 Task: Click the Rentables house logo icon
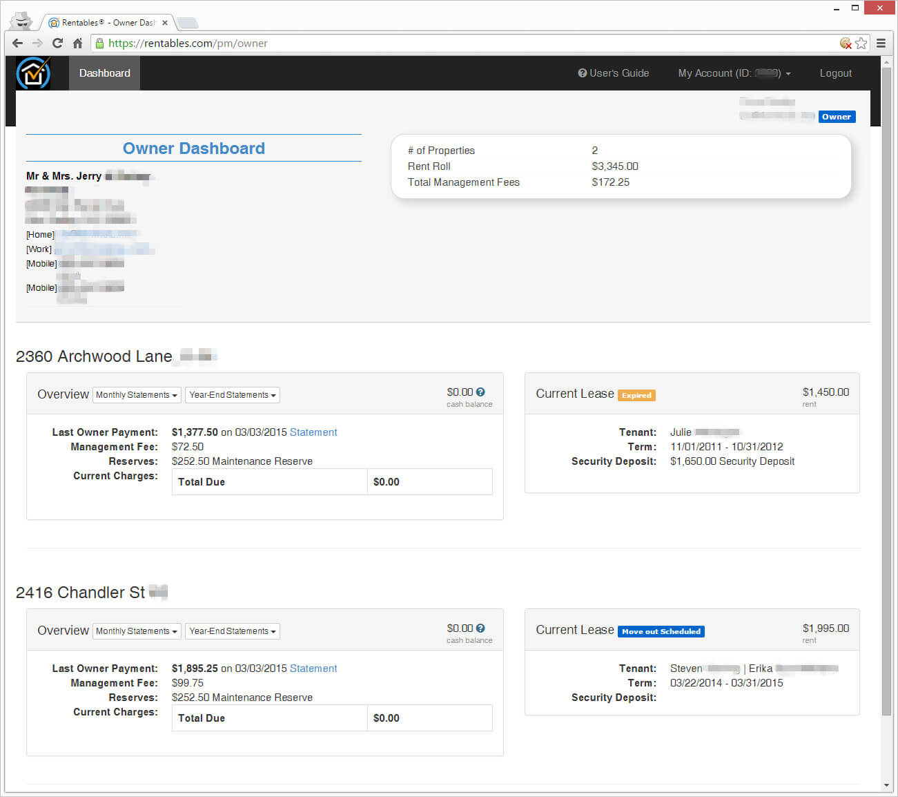(x=34, y=73)
